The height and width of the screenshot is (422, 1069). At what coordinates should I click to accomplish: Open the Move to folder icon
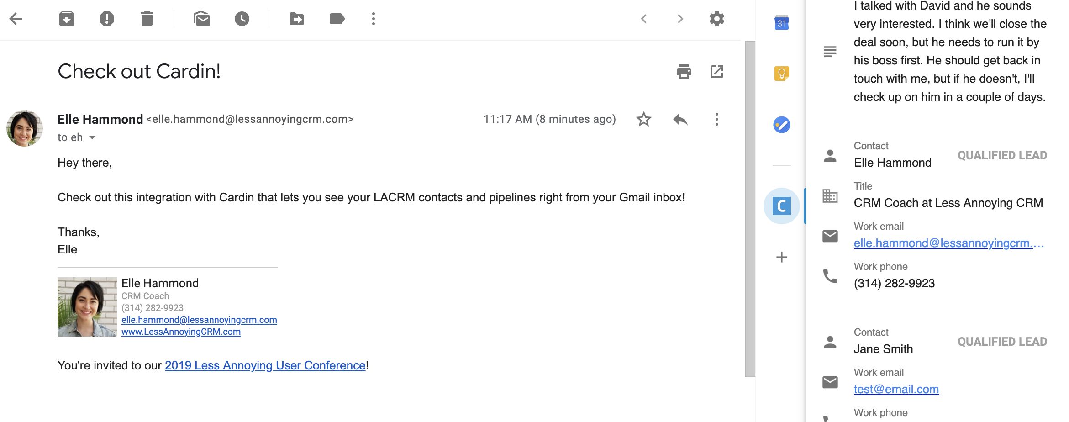(x=297, y=19)
